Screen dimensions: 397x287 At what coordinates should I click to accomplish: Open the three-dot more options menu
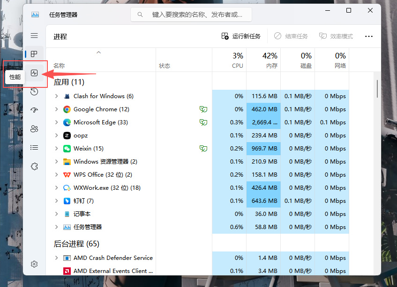pos(368,36)
